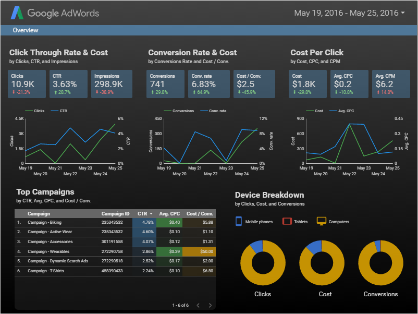Viewport: 418px width, 314px height.
Task: Click the Cost donut chart
Action: pyautogui.click(x=322, y=263)
